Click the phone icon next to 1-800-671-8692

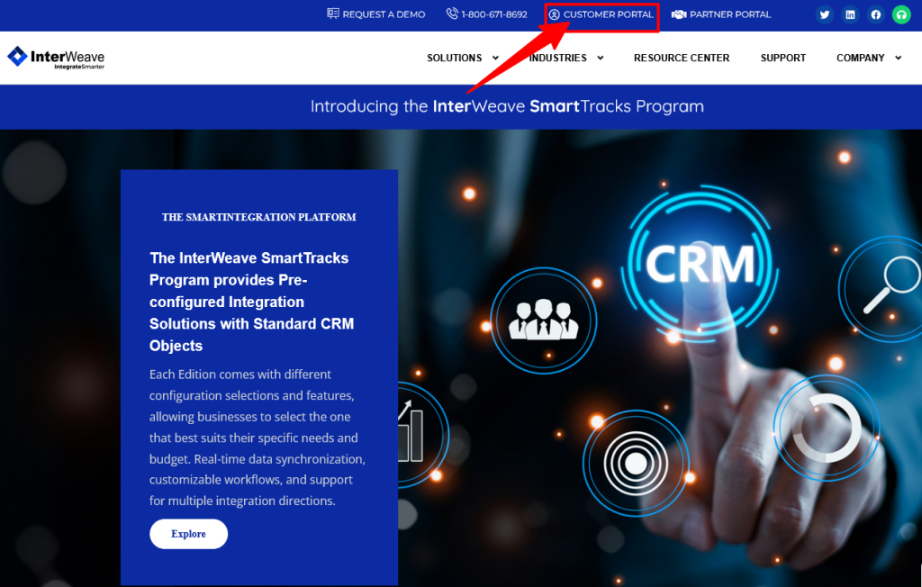click(452, 14)
